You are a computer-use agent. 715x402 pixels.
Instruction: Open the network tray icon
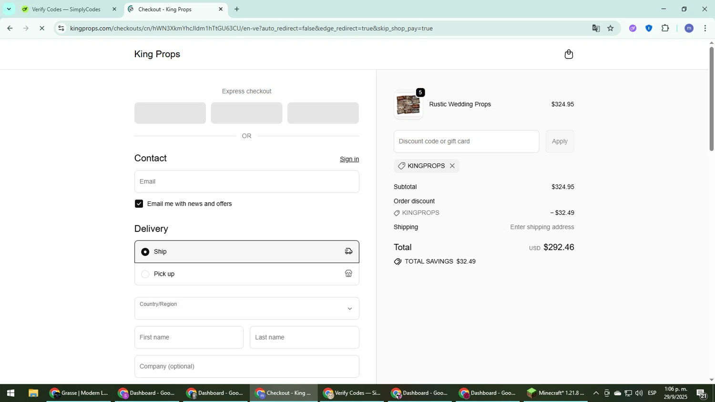[628, 393]
